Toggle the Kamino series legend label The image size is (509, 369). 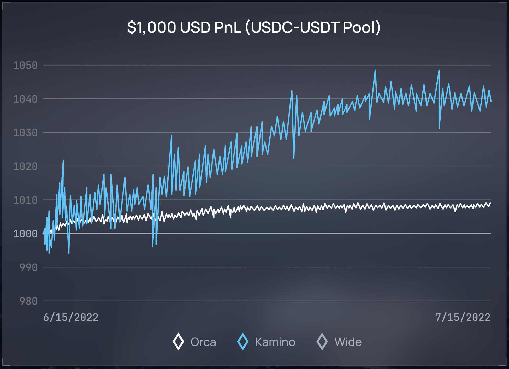click(275, 342)
